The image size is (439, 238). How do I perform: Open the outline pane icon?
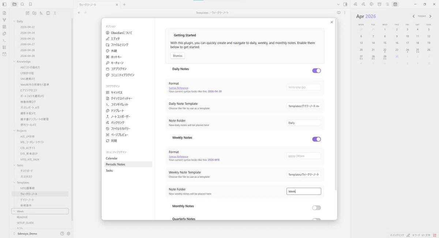pos(387,4)
